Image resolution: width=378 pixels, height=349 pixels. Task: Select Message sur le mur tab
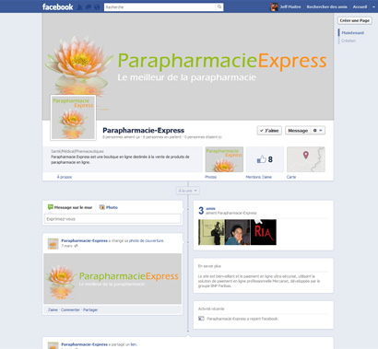70,207
